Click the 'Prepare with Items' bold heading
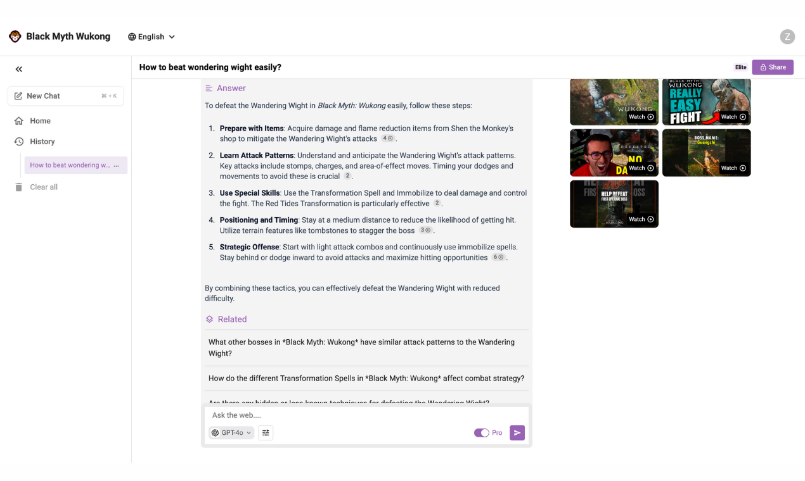Viewport: 805px width, 481px height. [x=252, y=128]
